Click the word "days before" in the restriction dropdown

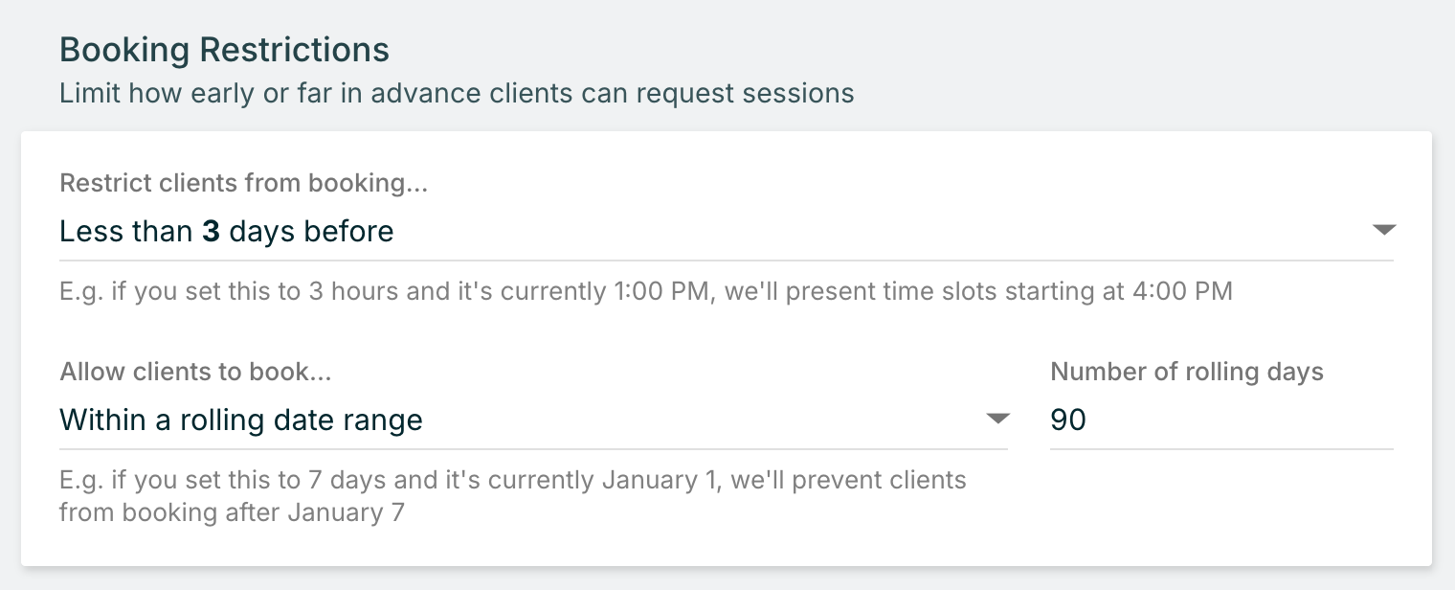(x=311, y=232)
